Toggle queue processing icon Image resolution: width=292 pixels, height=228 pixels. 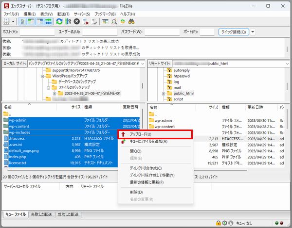coord(68,22)
